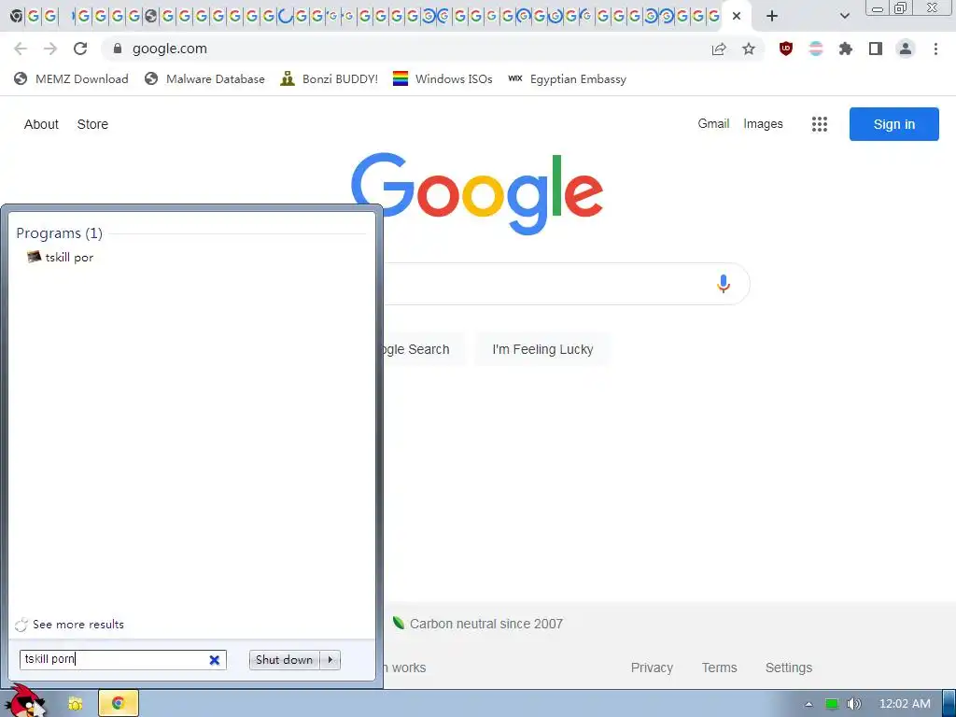The width and height of the screenshot is (956, 717).
Task: Click the Programs (1) header
Action: coord(59,232)
